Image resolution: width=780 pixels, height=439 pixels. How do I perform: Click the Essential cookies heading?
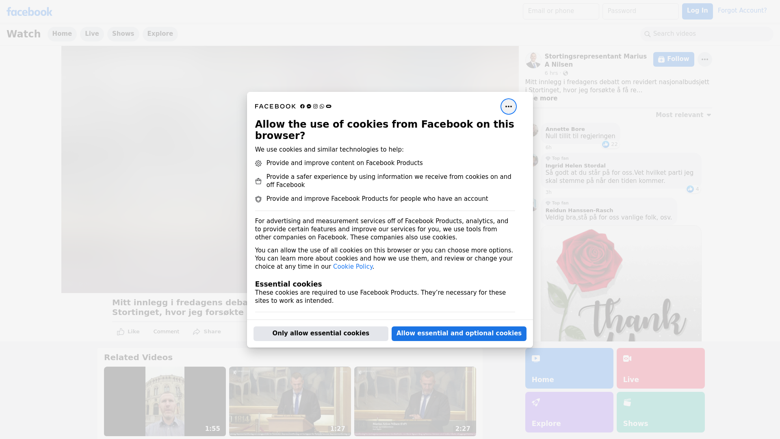288,284
